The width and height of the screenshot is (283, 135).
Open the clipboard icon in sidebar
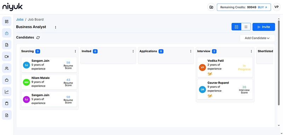[x=7, y=103]
